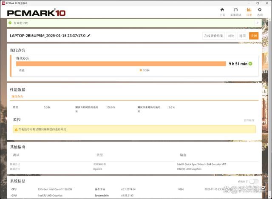The image size is (272, 199).
Task: Click the question mark help button
Action: 257,23
